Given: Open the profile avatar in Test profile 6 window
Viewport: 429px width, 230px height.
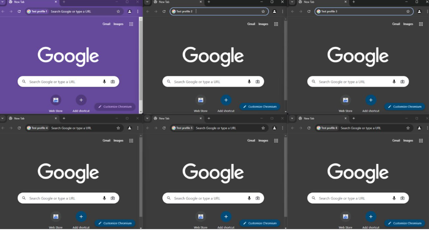Looking at the screenshot, I should coord(419,128).
